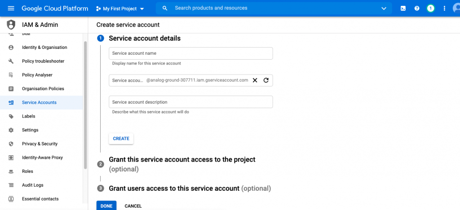
Task: Open Essential contacts page
Action: [x=41, y=199]
